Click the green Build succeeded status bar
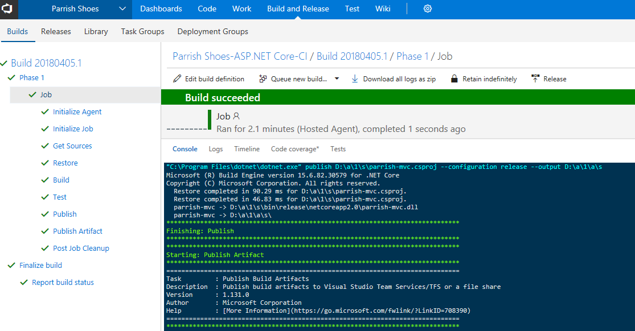The image size is (635, 331). [398, 98]
